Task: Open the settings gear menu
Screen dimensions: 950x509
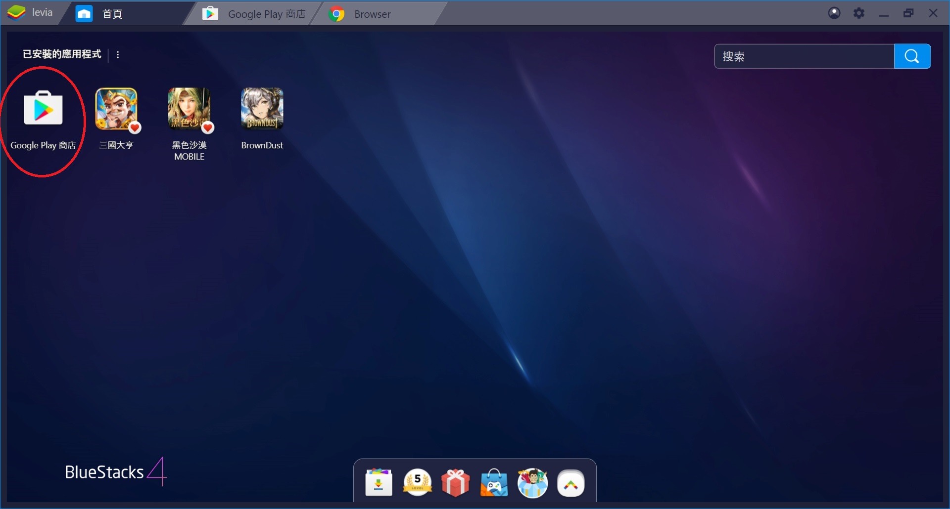Action: pyautogui.click(x=859, y=13)
